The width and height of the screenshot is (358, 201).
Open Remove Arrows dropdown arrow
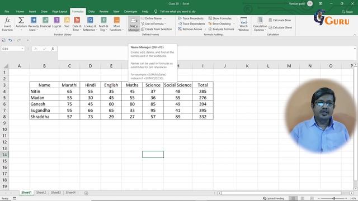pos(205,29)
